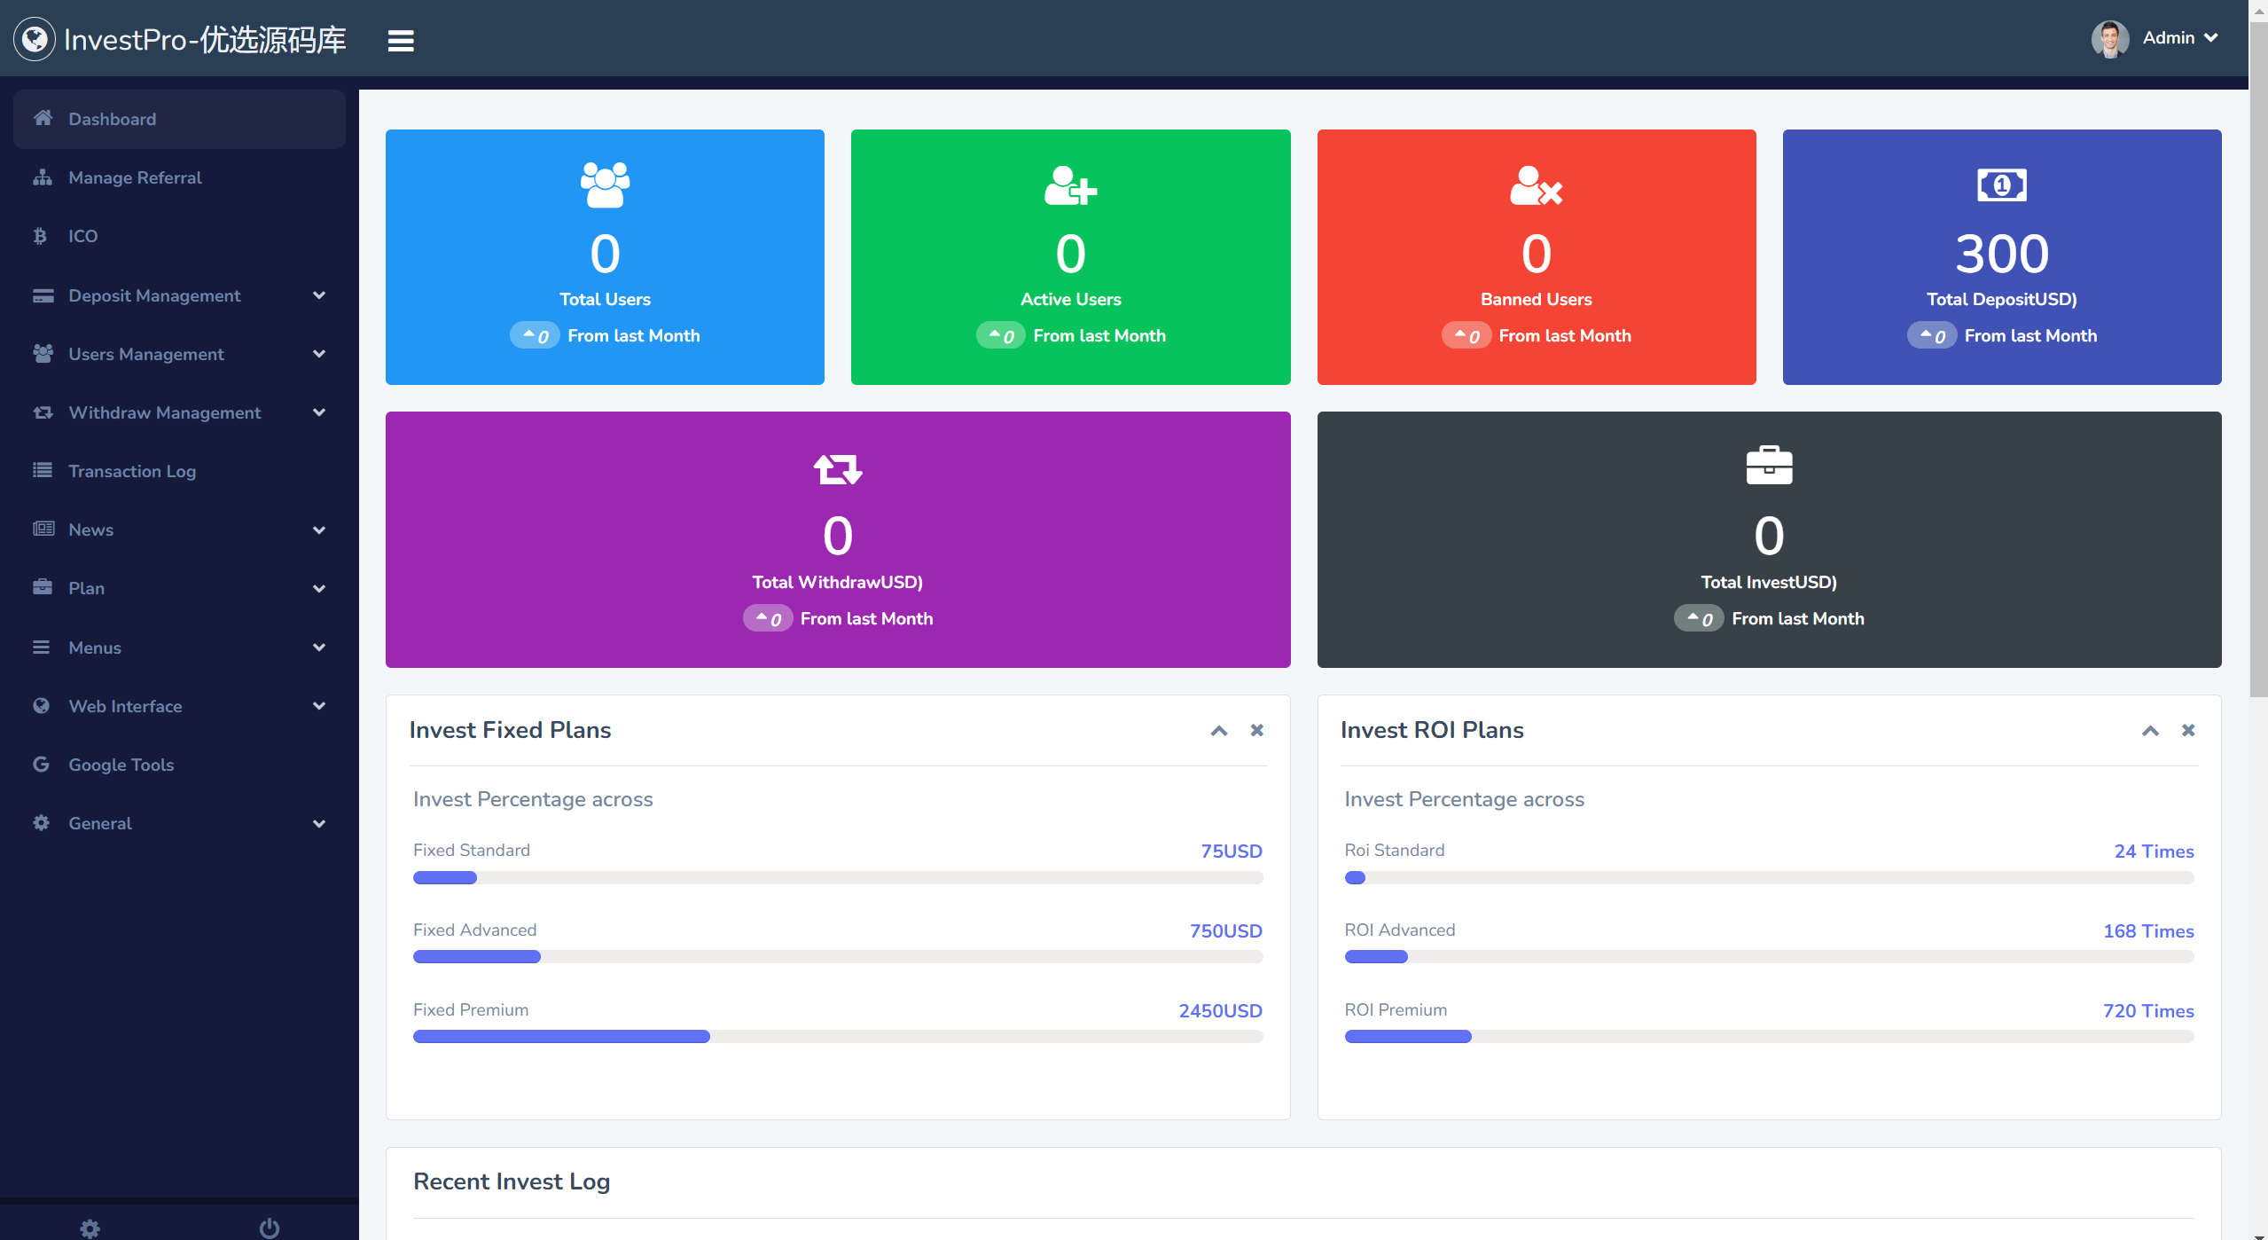Open Transaction Log from the sidebar
The height and width of the screenshot is (1240, 2268).
pos(132,471)
